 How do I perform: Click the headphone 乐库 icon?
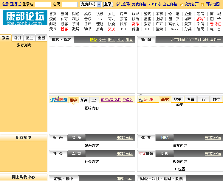(x=140, y=99)
